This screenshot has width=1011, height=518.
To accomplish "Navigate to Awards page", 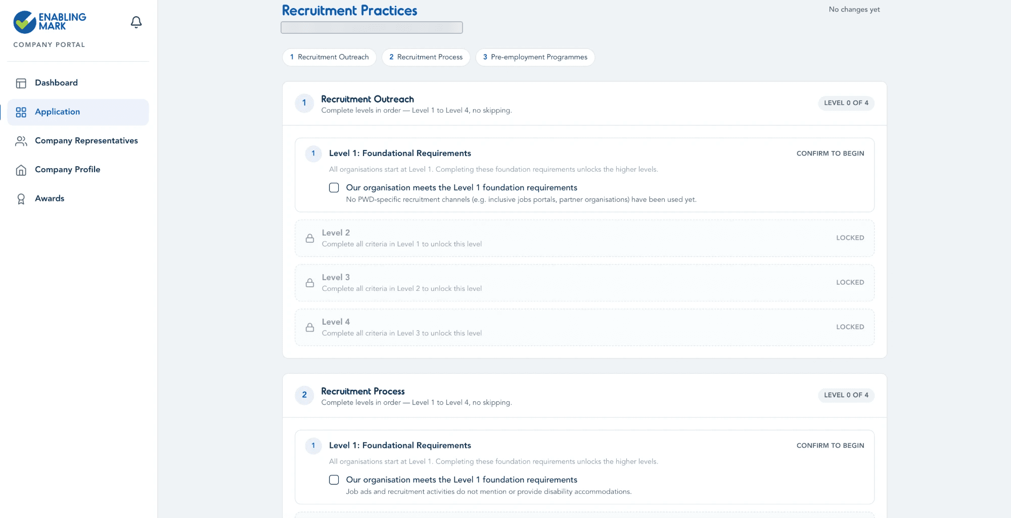I will [78, 198].
